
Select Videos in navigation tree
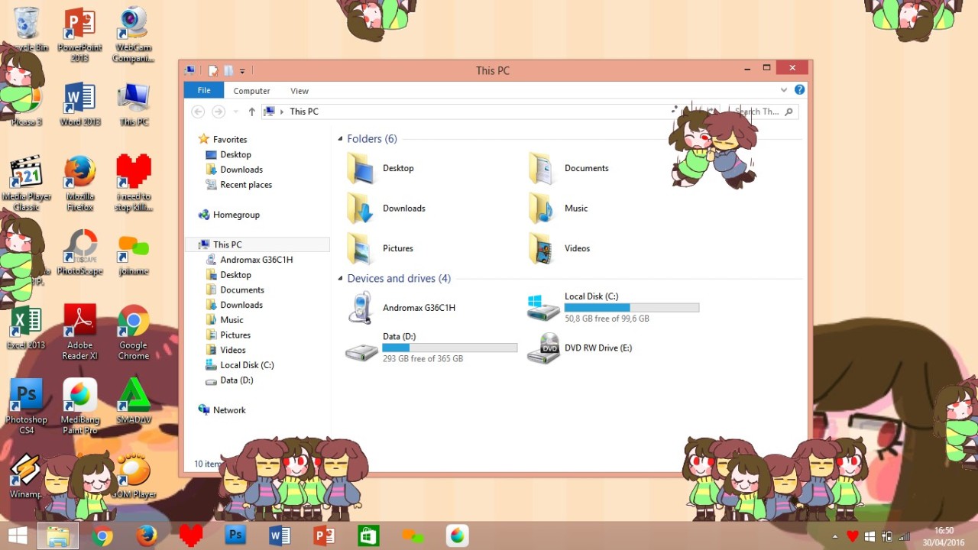click(x=225, y=350)
